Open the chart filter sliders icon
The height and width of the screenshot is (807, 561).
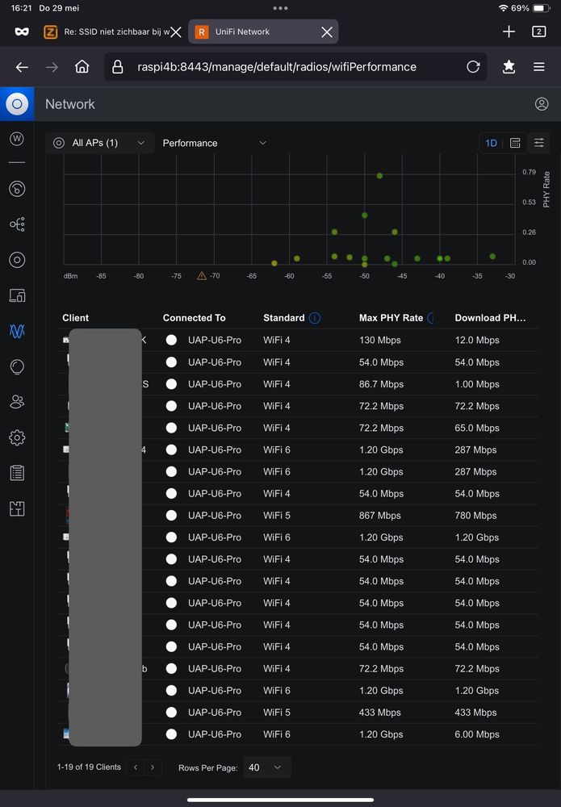point(539,143)
